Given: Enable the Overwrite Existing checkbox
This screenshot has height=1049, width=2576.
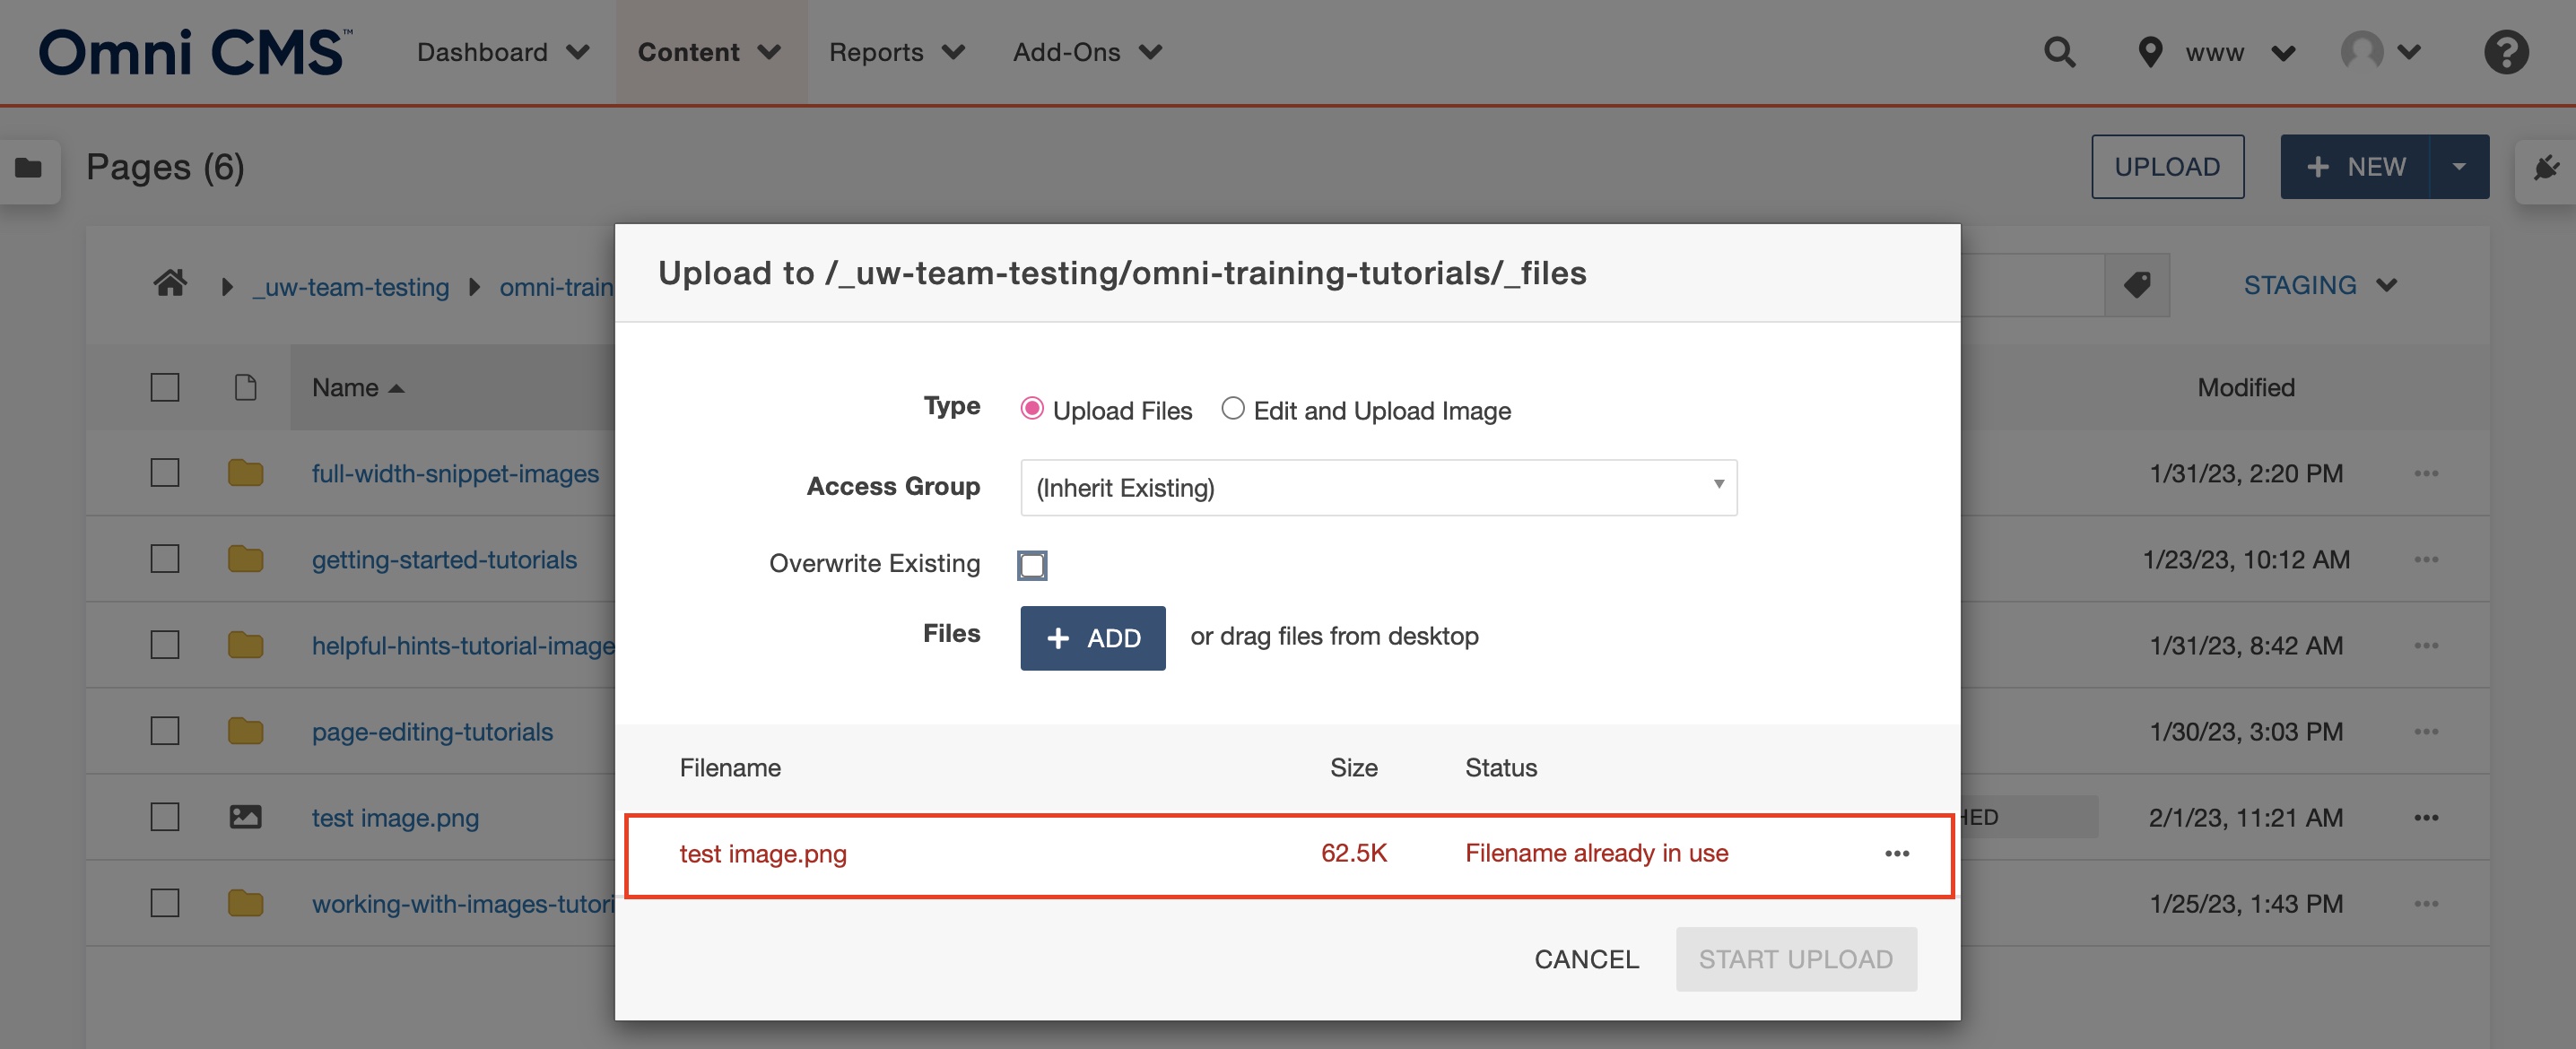Looking at the screenshot, I should pos(1033,563).
